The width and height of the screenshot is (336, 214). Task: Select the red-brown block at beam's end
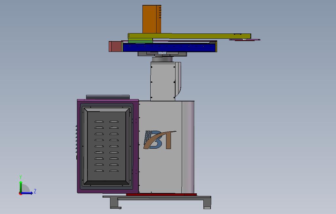coord(115,47)
